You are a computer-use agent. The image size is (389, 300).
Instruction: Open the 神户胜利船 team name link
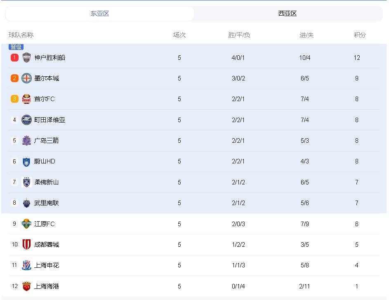click(50, 58)
